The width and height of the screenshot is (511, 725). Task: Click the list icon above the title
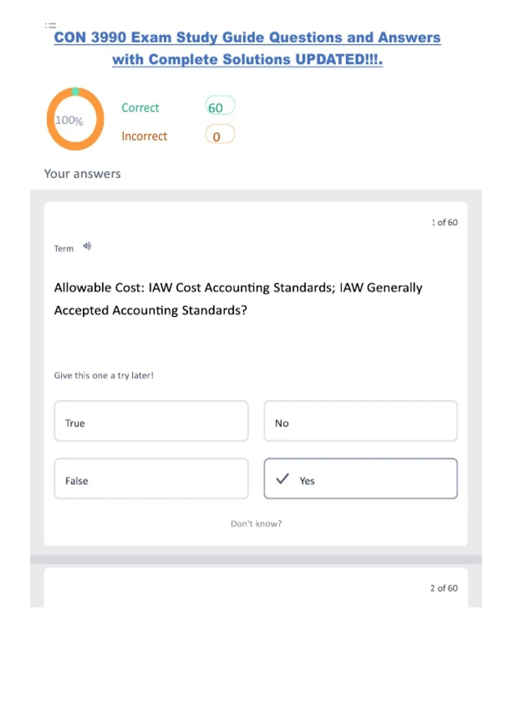[51, 26]
